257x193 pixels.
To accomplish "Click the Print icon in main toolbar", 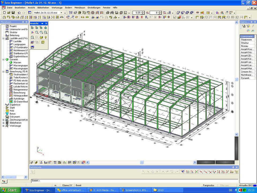I will point(108,13).
